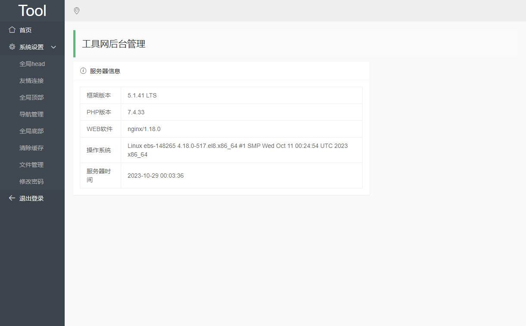Click the location pin icon in top bar
The height and width of the screenshot is (326, 526).
(77, 11)
